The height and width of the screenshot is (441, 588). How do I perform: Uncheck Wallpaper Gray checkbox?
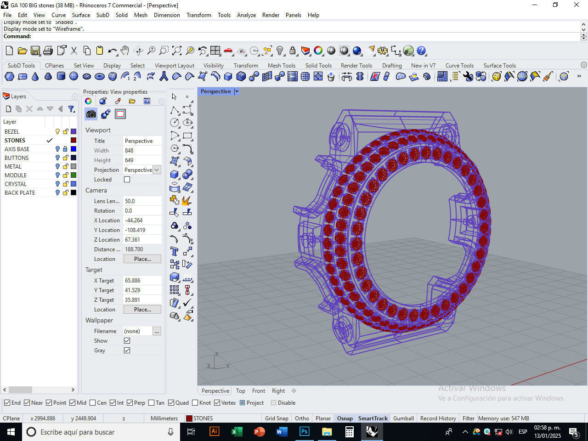click(127, 351)
